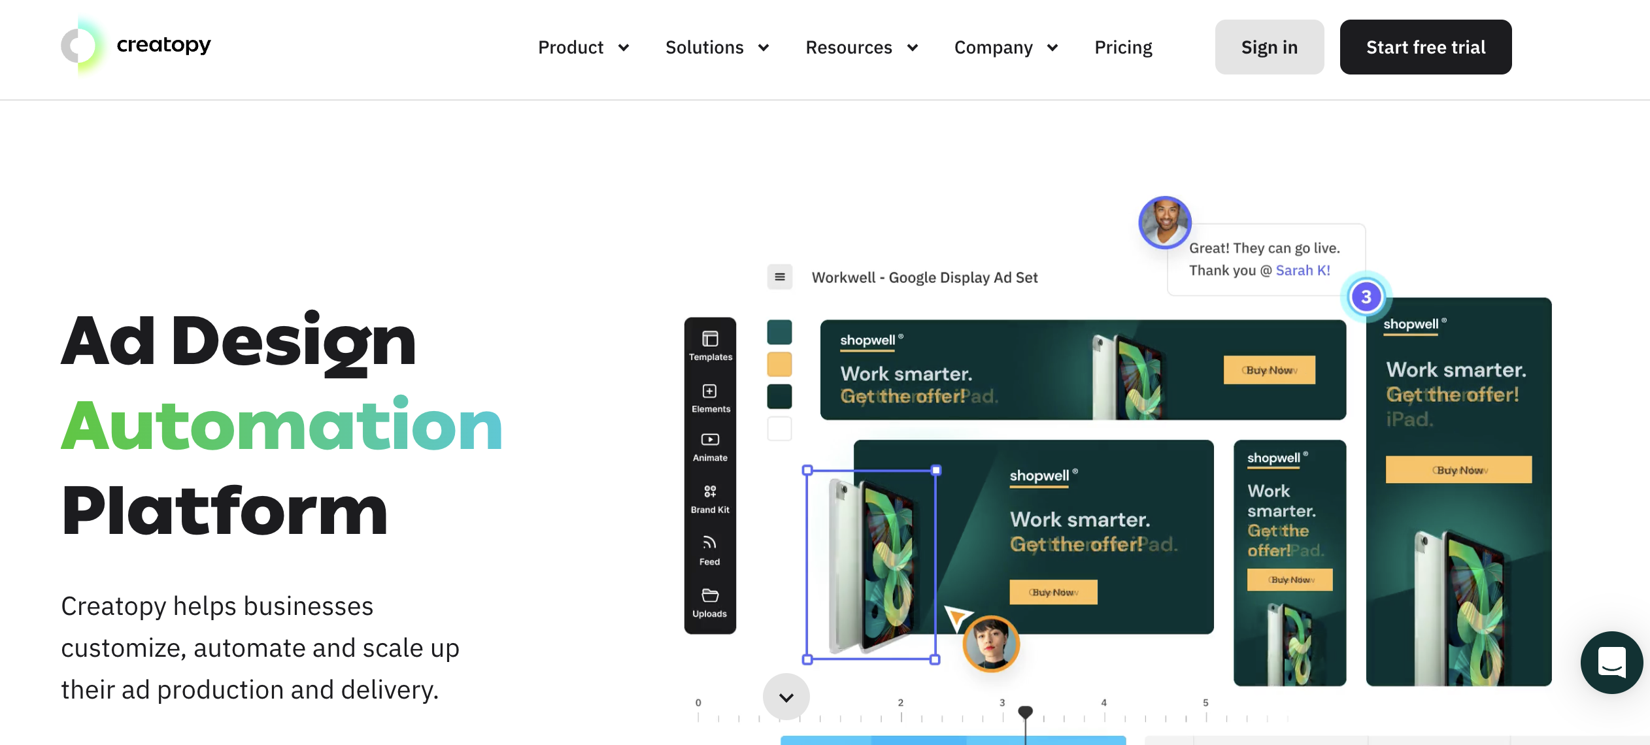Select the Feed icon

[710, 551]
